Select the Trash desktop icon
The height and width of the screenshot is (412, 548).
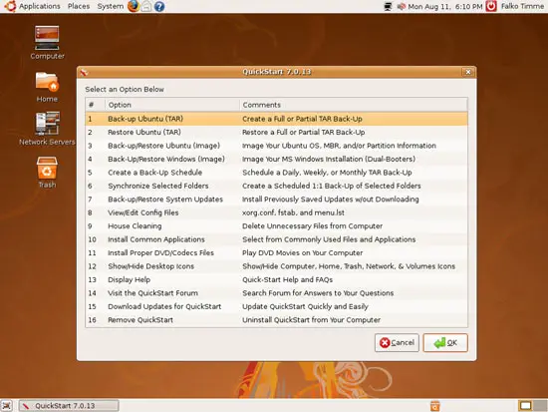[x=47, y=172]
